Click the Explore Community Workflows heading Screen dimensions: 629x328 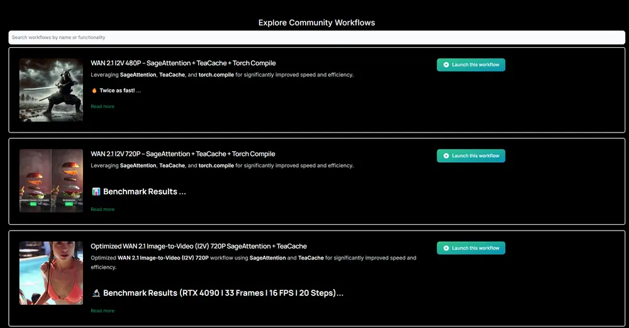(x=316, y=23)
